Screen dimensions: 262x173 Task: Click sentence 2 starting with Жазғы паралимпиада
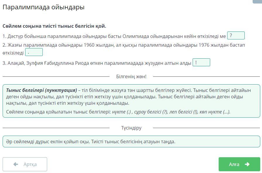click(x=123, y=45)
